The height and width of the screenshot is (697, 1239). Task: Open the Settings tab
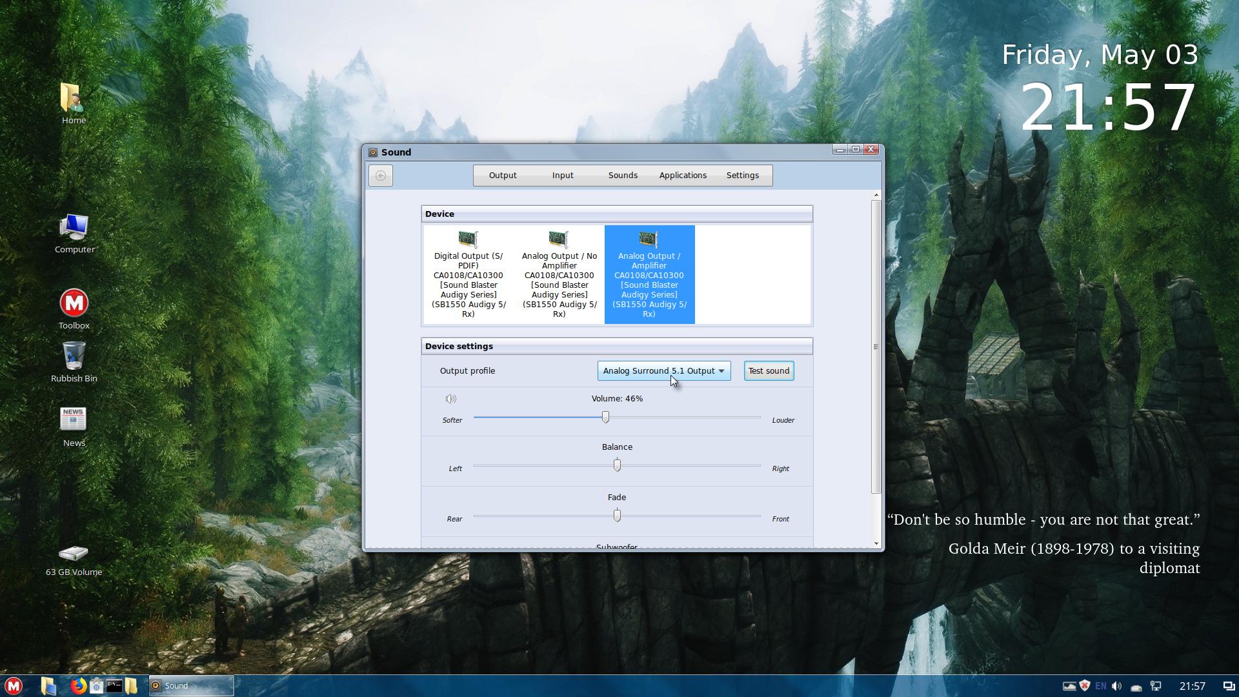click(742, 176)
